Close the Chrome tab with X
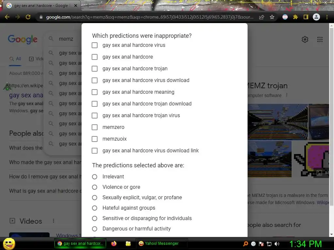Viewport: 334px width, 250px height. (76, 6)
